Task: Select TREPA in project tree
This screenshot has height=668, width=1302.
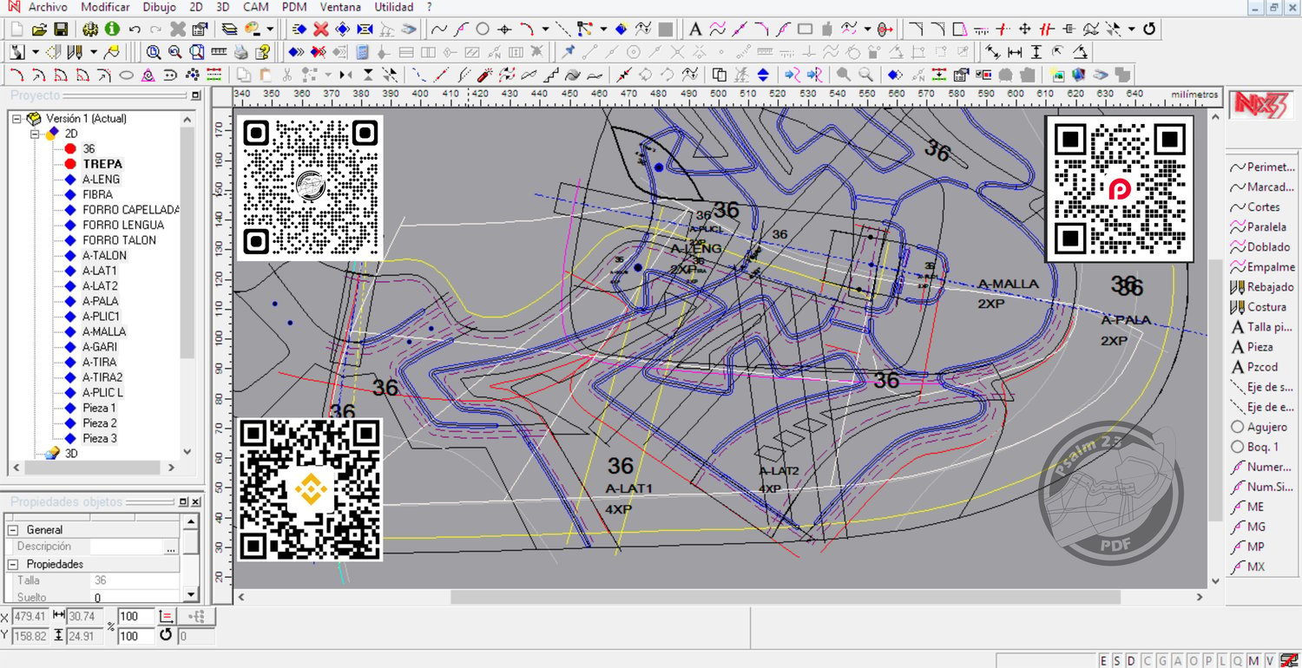Action: pos(102,164)
